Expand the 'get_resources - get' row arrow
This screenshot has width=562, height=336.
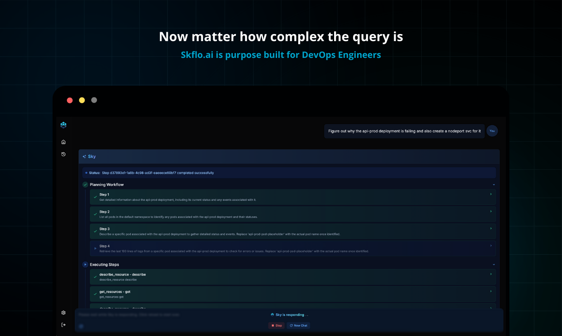(491, 291)
